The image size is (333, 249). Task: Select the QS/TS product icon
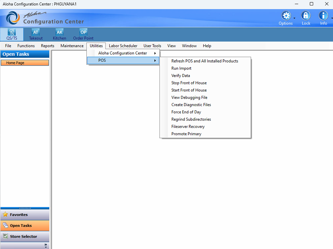coord(12,34)
